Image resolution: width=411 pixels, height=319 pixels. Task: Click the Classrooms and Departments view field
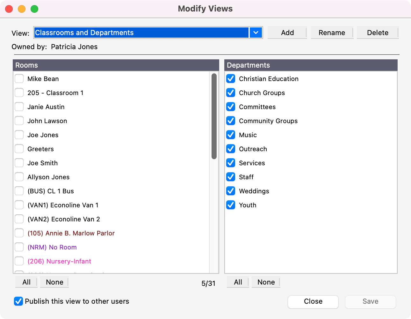(141, 33)
